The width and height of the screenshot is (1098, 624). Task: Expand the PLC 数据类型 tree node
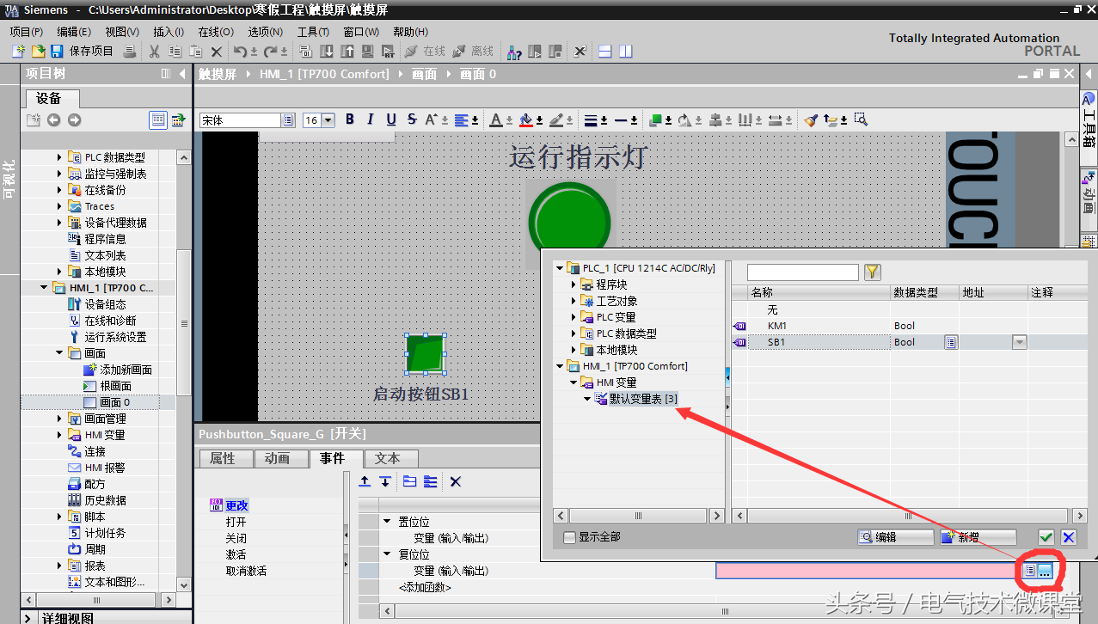click(60, 157)
